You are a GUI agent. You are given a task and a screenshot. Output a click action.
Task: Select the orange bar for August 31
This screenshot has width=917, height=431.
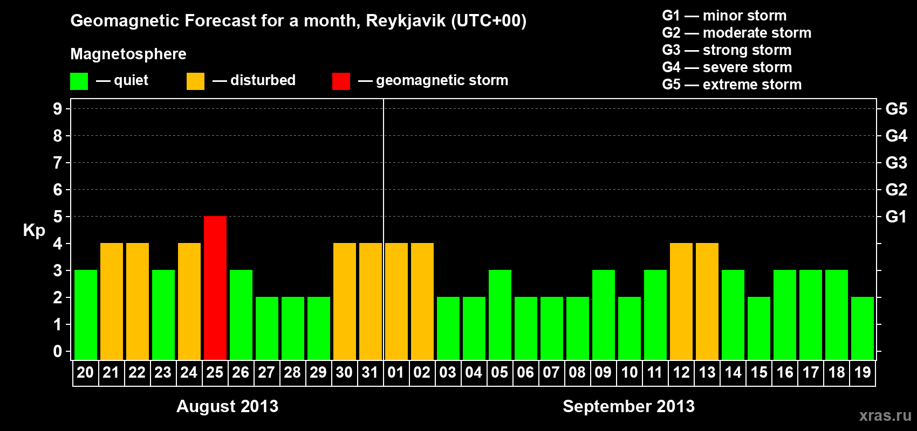[371, 302]
